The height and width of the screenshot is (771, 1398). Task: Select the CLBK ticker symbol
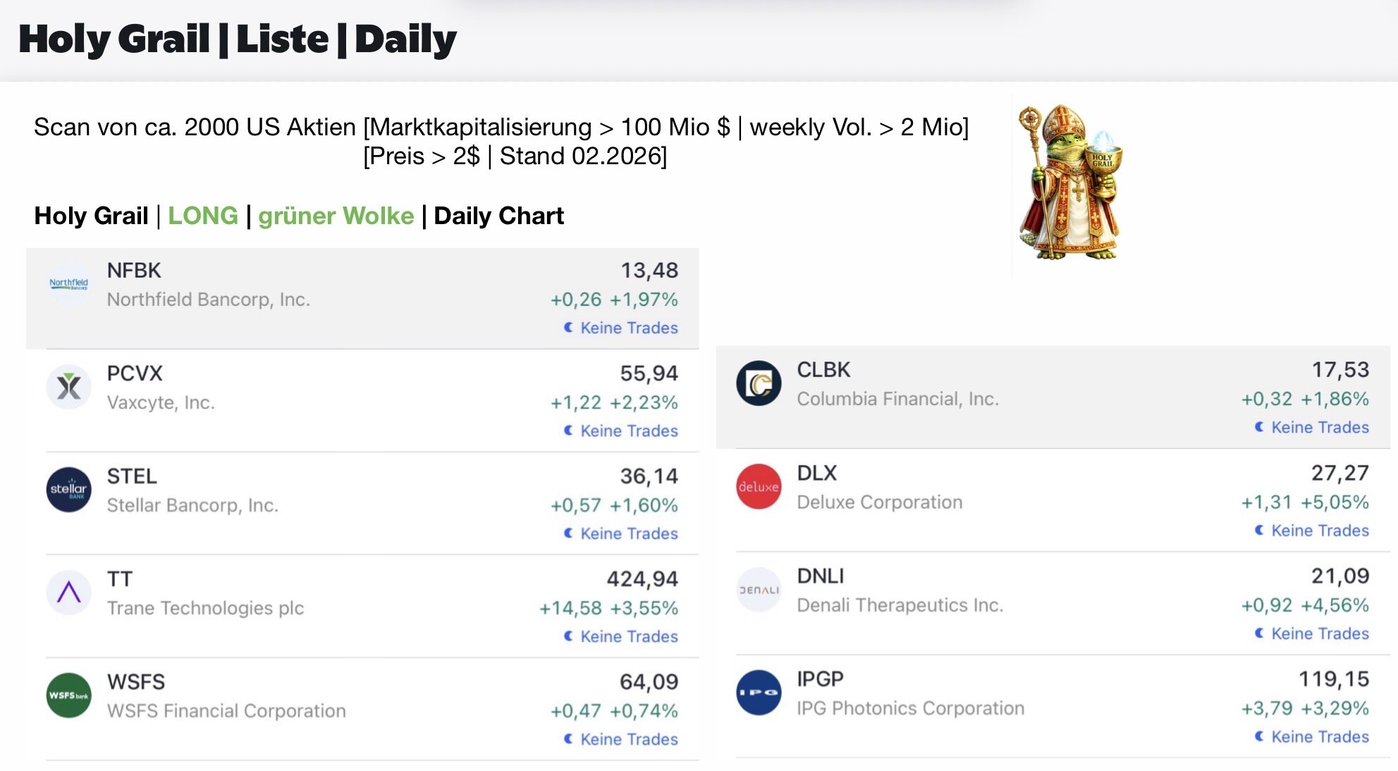point(823,370)
